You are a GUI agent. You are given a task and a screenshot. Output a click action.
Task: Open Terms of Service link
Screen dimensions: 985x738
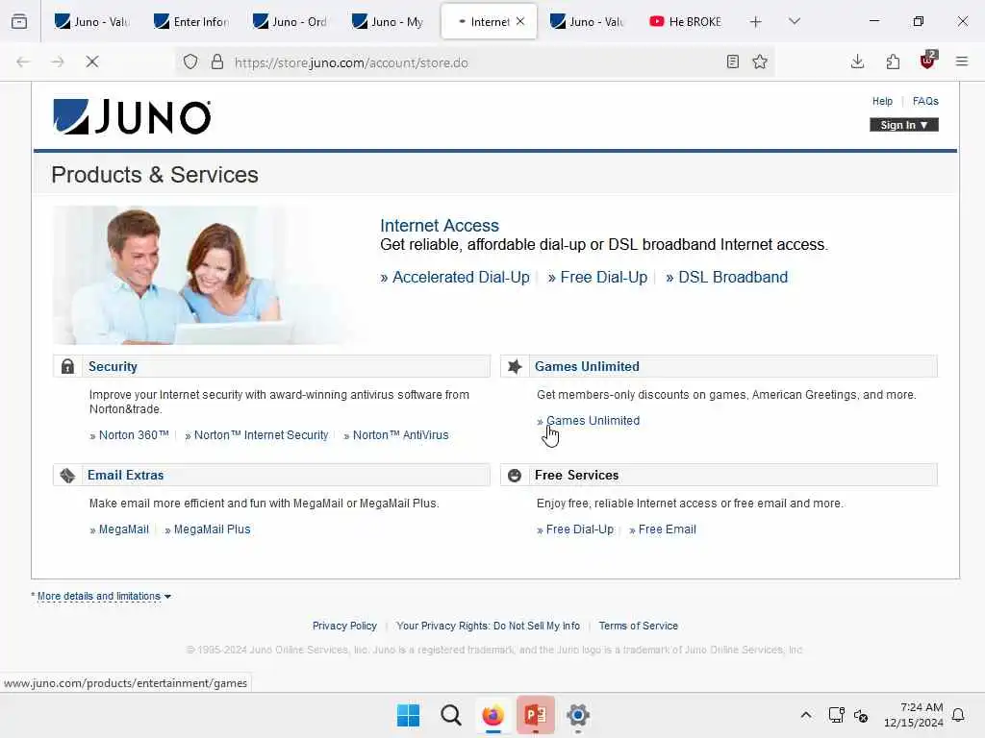pos(639,626)
